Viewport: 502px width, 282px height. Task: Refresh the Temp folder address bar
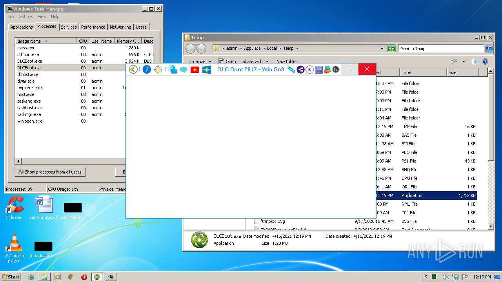click(x=391, y=49)
